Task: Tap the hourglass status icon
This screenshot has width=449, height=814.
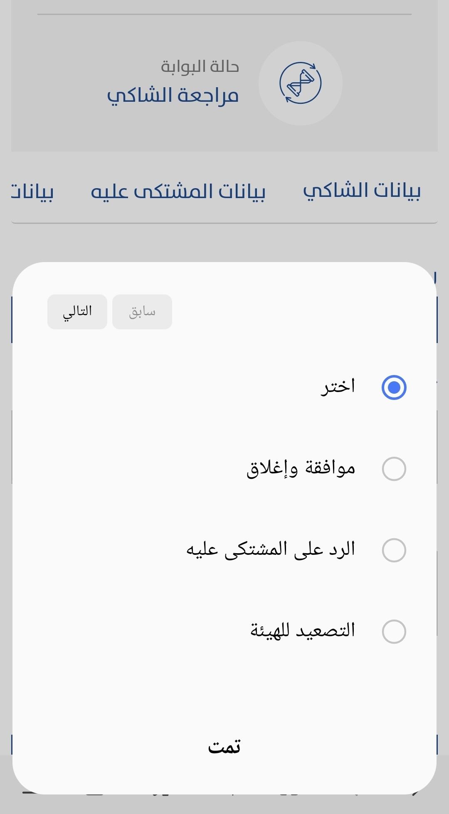Action: pos(300,83)
